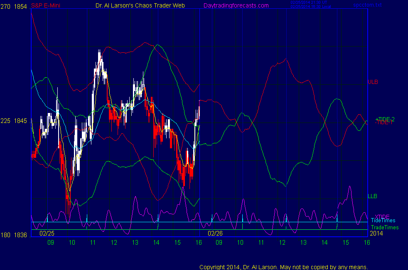Click the 11 hour label for 02/25
The height and width of the screenshot is (270, 408).
click(x=93, y=243)
